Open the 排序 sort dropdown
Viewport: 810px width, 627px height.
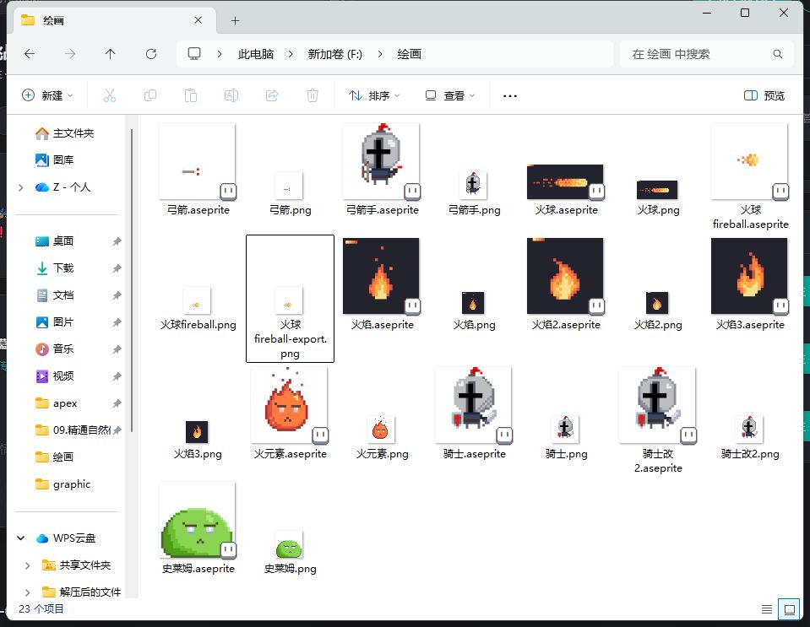[374, 95]
